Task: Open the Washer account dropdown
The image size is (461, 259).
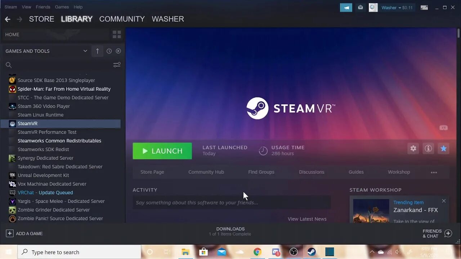Action: tap(397, 8)
